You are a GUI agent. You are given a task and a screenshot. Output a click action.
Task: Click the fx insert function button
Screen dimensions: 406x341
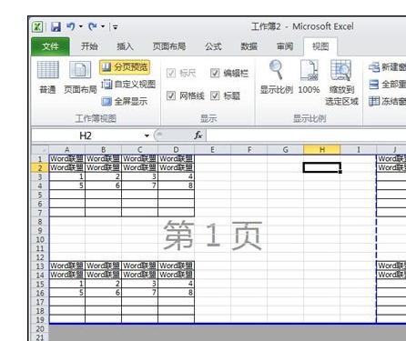coord(198,135)
